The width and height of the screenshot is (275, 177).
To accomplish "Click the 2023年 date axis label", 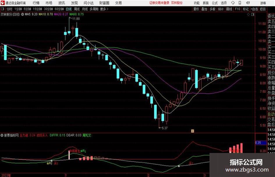I will [x=6, y=175].
